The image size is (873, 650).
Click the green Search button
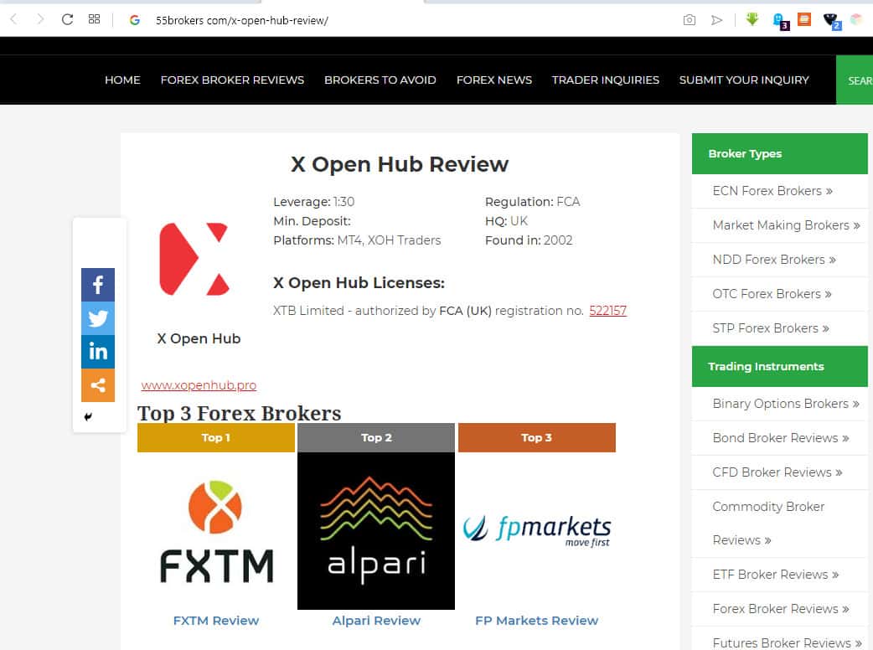854,80
